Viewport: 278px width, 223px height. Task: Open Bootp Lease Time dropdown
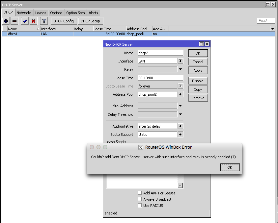coord(180,86)
